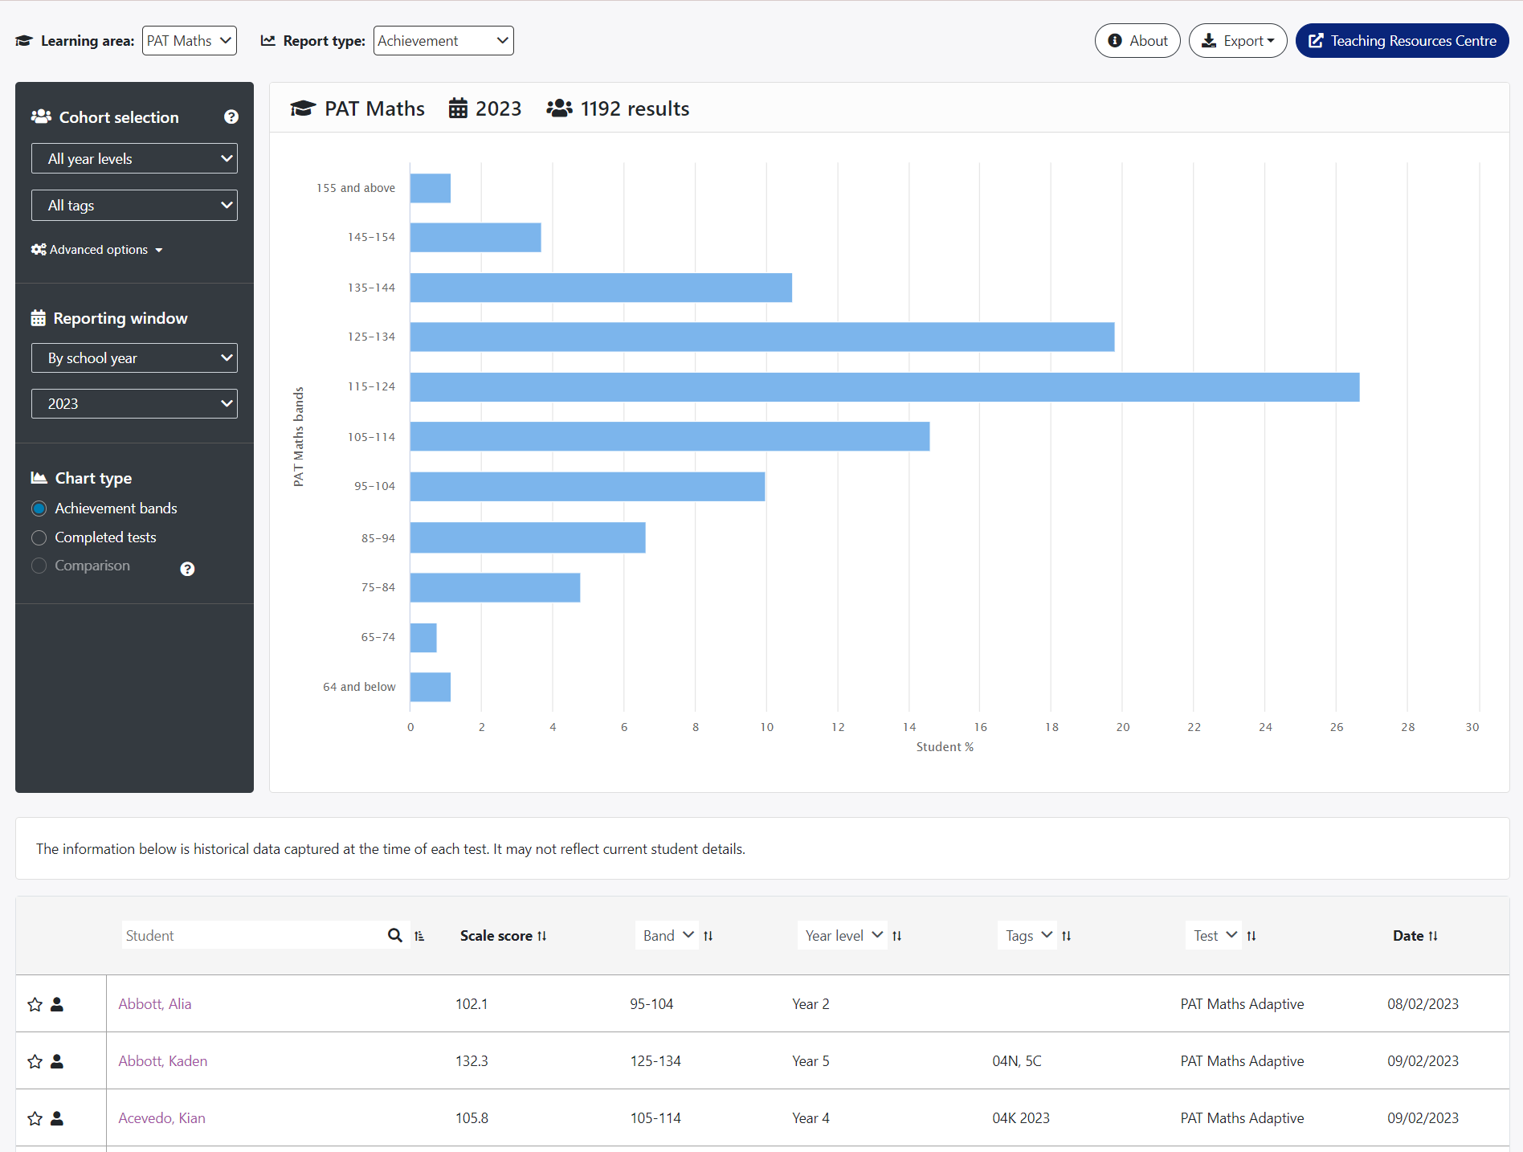Click tags cell 04N, 5C
The width and height of the screenshot is (1523, 1152).
pyautogui.click(x=1017, y=1061)
